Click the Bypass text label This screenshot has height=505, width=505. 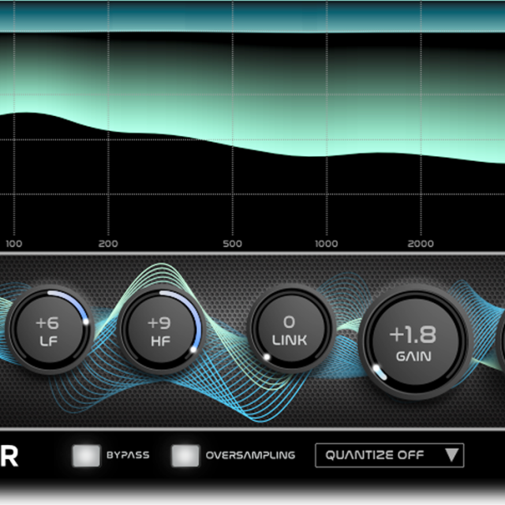(x=128, y=455)
